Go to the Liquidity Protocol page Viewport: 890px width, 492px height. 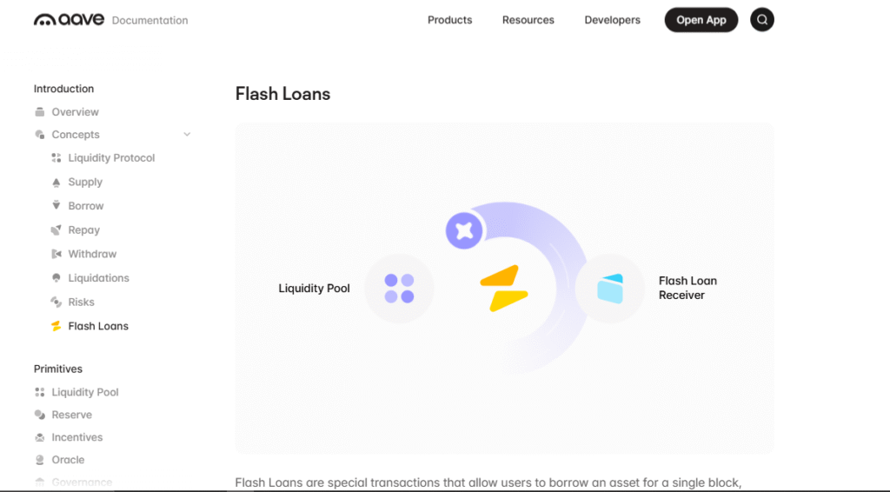[111, 158]
